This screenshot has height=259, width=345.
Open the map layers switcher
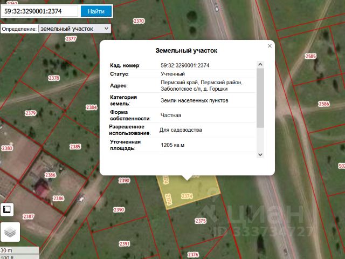[10, 232]
